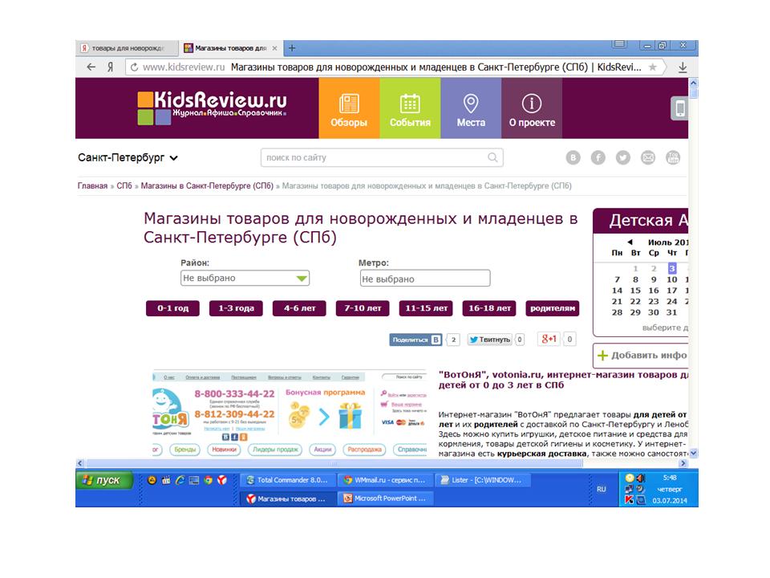The image size is (770, 578).
Task: Click the Yandex Я home button
Action: (111, 67)
